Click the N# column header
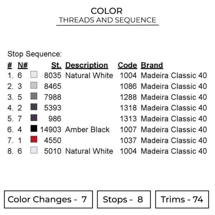The height and width of the screenshot is (215, 215). pos(23,65)
